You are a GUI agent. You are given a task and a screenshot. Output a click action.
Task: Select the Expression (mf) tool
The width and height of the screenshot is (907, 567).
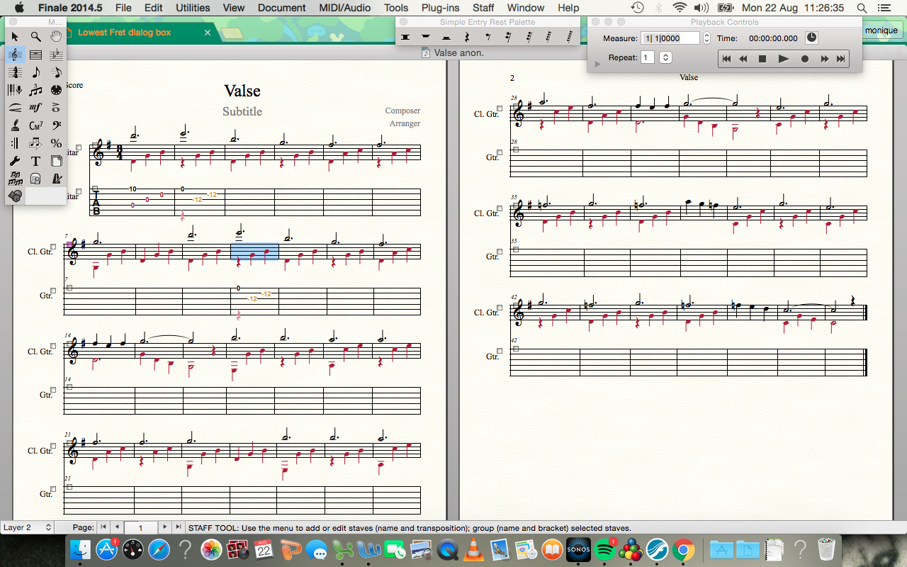tap(35, 108)
